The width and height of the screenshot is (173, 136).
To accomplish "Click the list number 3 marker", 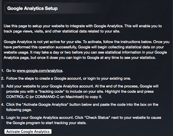I will 2,86.
